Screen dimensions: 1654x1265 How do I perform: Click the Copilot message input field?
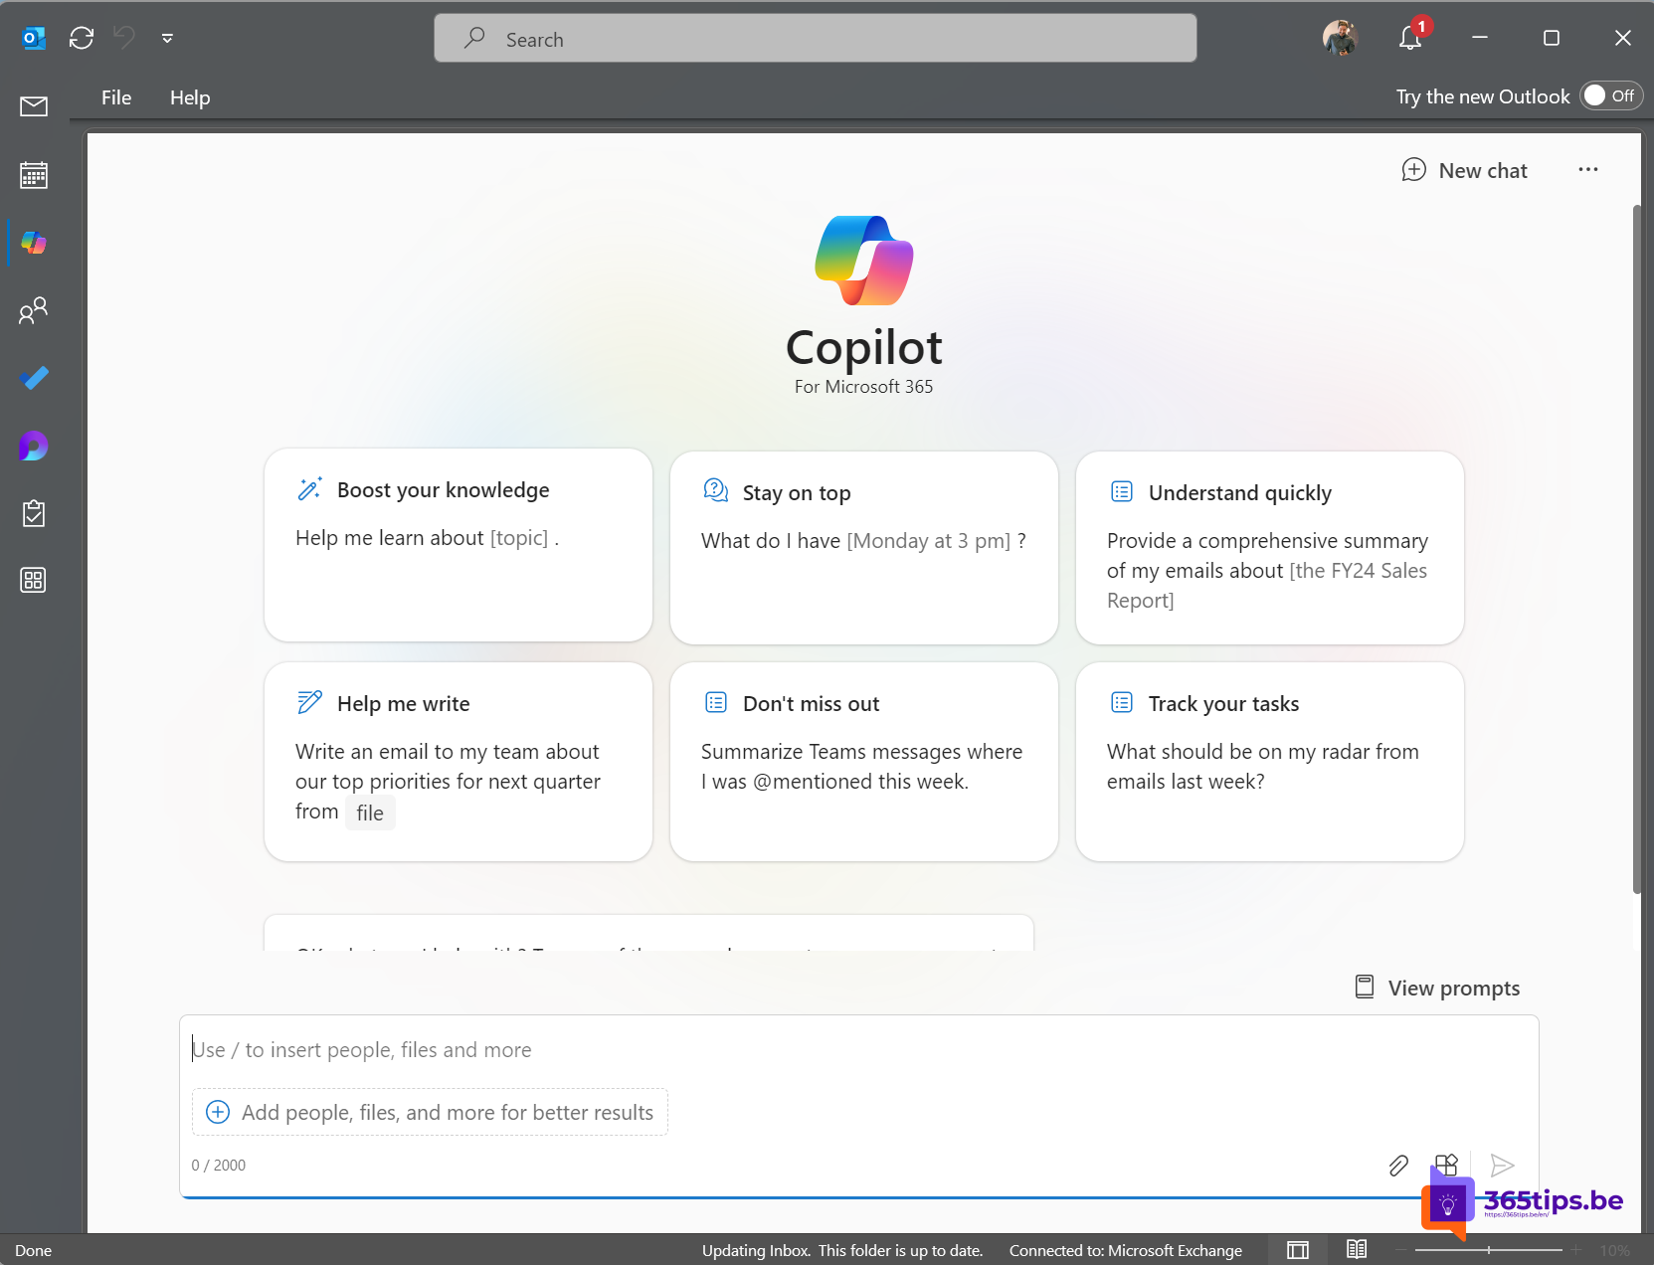click(x=859, y=1050)
